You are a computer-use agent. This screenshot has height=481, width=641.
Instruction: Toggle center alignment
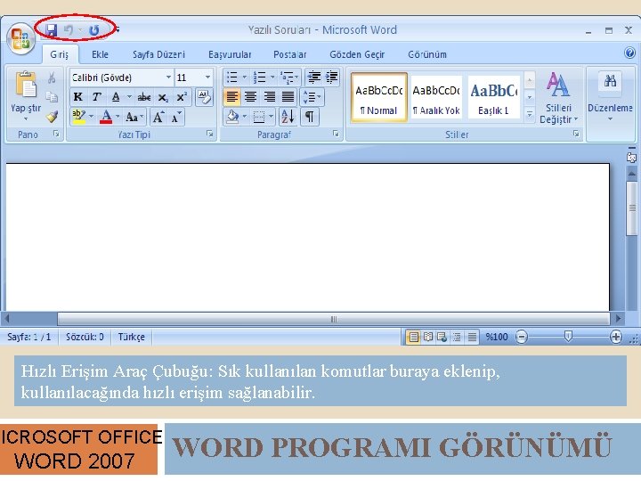click(x=250, y=97)
